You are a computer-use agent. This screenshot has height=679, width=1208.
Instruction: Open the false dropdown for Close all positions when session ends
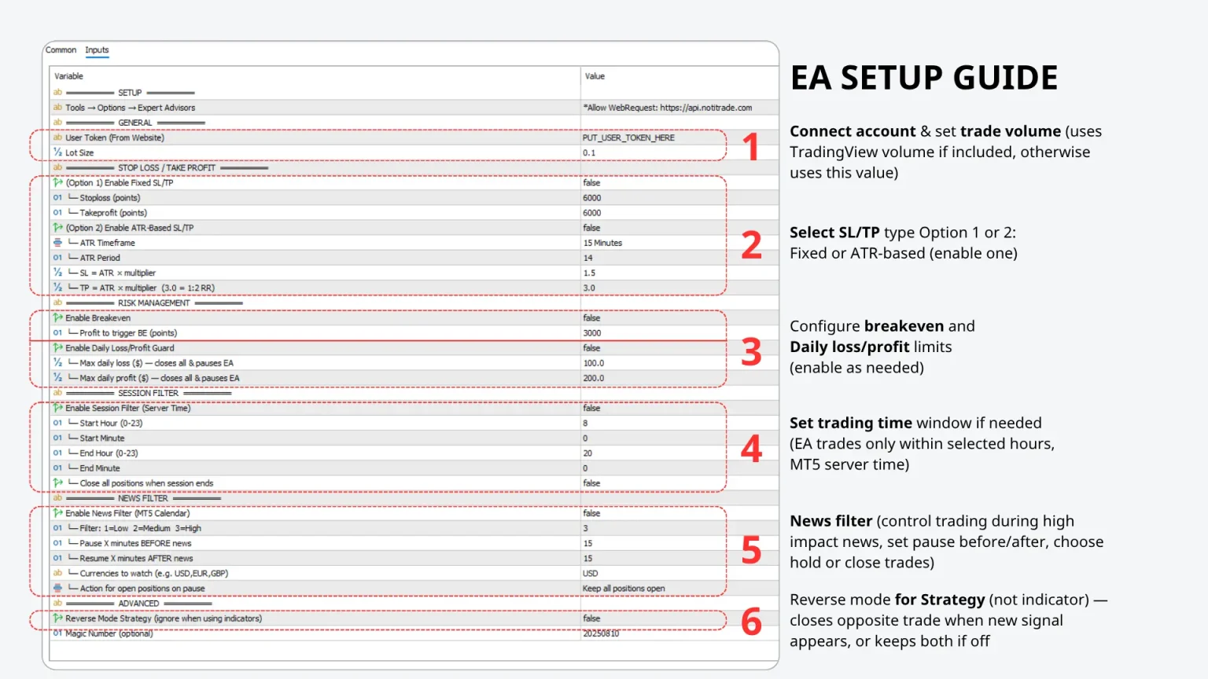pyautogui.click(x=591, y=483)
